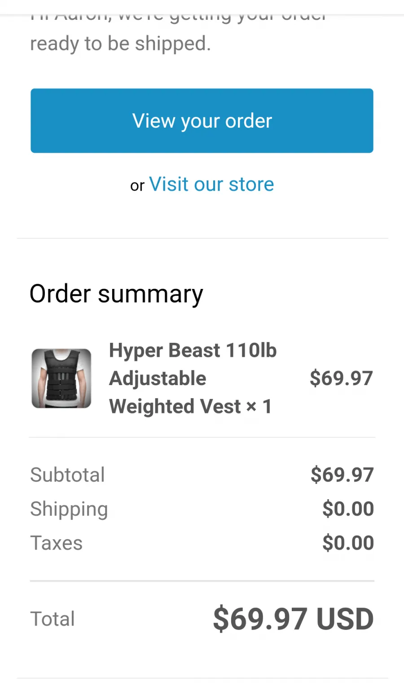Click the item price $69.97
The width and height of the screenshot is (404, 683).
[341, 378]
